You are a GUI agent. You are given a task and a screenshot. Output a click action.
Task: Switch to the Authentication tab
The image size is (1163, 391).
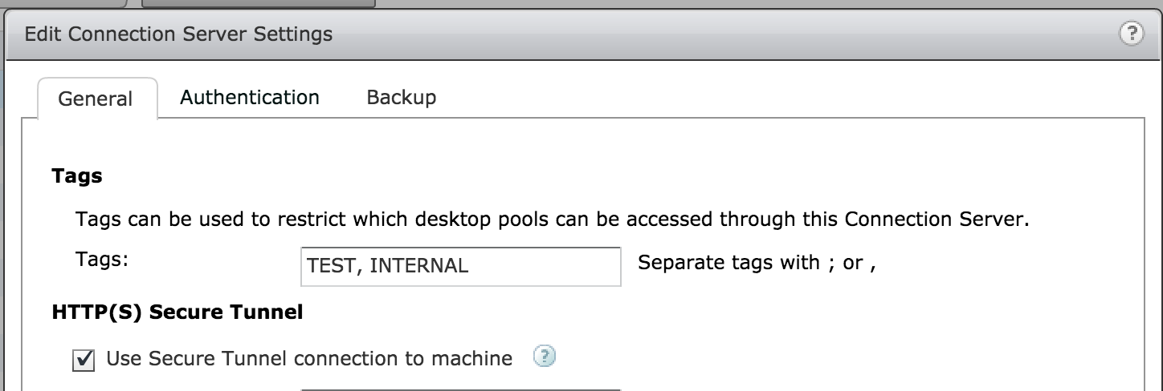[x=249, y=98]
